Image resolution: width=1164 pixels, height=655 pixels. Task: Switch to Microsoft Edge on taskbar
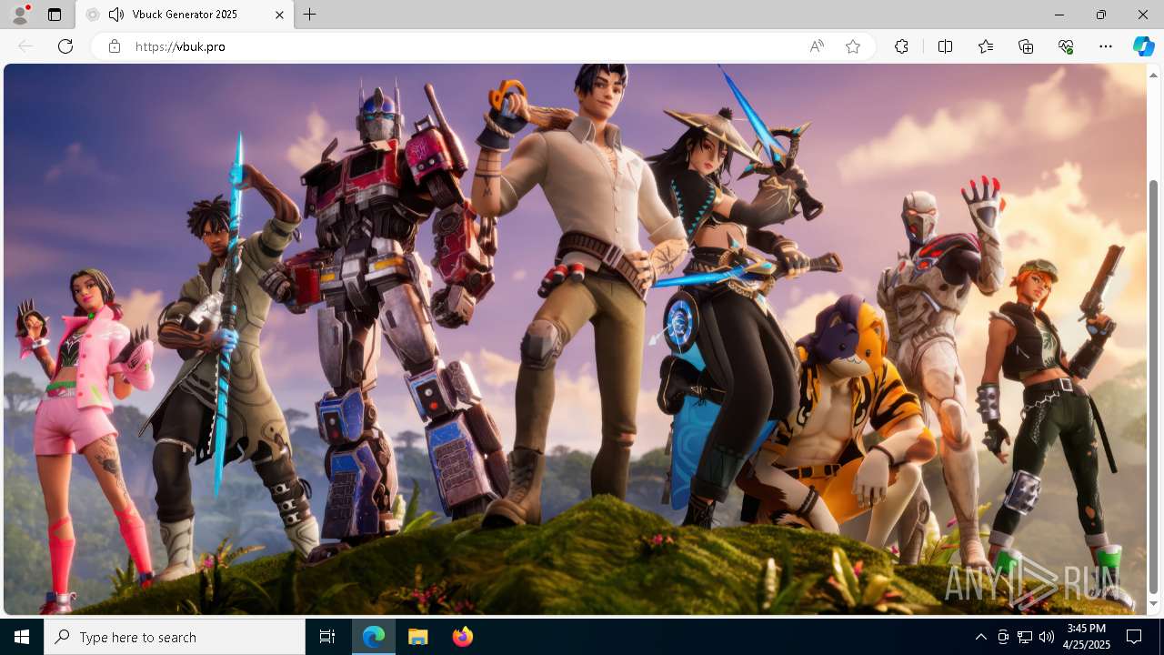pyautogui.click(x=374, y=637)
